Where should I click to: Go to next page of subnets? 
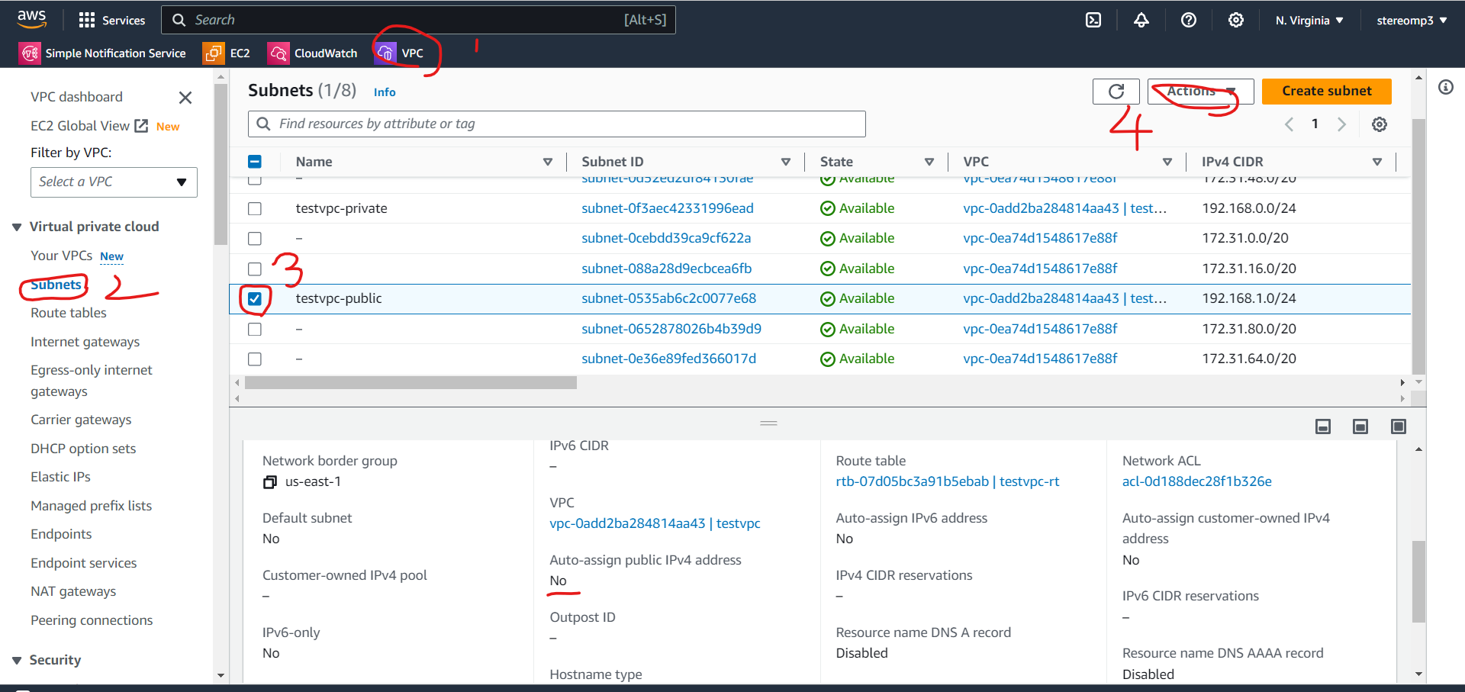pos(1341,124)
